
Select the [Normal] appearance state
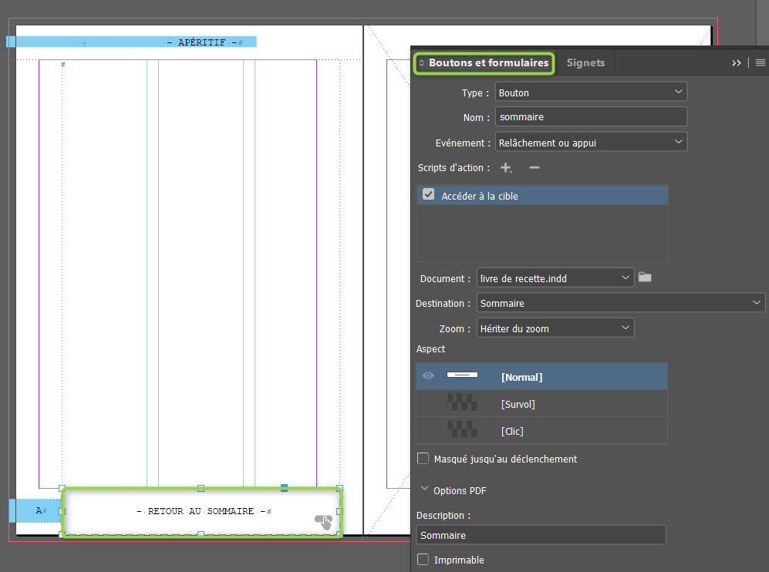pos(542,376)
